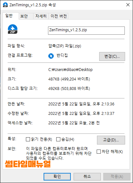Cancel with the 취소 button
Image resolution: width=133 pixels, height=183 pixels.
pos(87,177)
